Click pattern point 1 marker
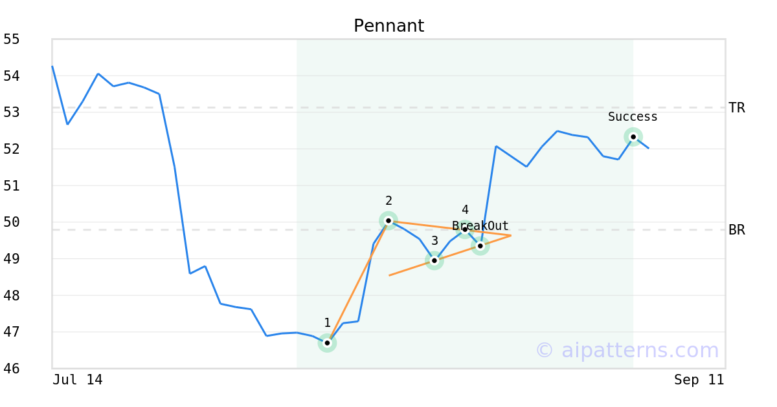This screenshot has height=407, width=777. point(327,343)
